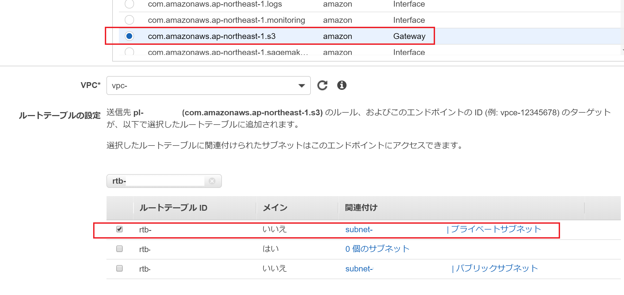Click the service list scrollbar down arrow
Screen dimensions: 624x295
[622, 50]
